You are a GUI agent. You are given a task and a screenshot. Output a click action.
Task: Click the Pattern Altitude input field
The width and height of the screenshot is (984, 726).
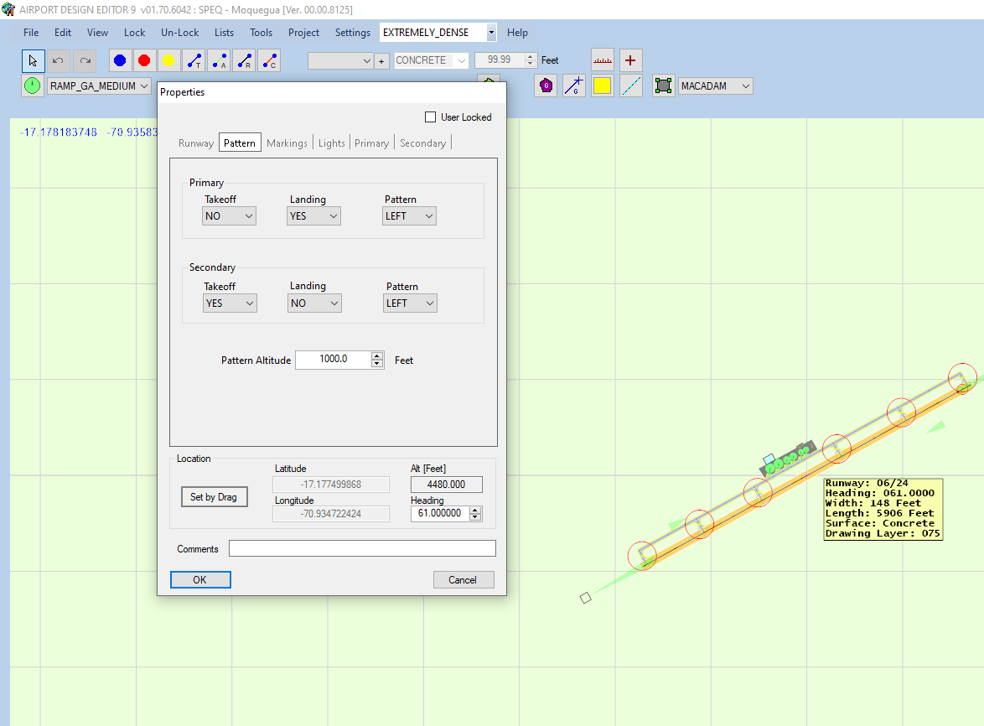pyautogui.click(x=334, y=360)
